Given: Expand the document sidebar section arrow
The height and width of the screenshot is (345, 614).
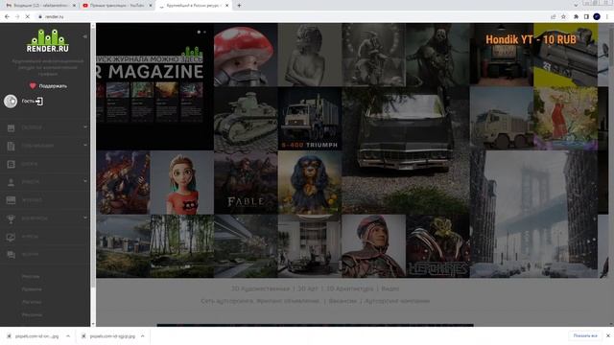Looking at the screenshot, I should (85, 145).
